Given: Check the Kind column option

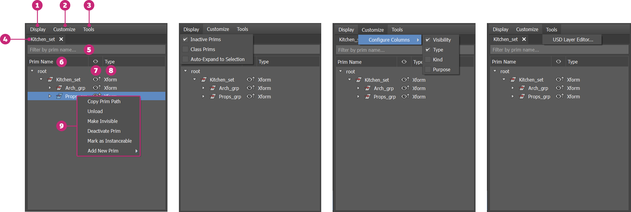Looking at the screenshot, I should click(428, 59).
